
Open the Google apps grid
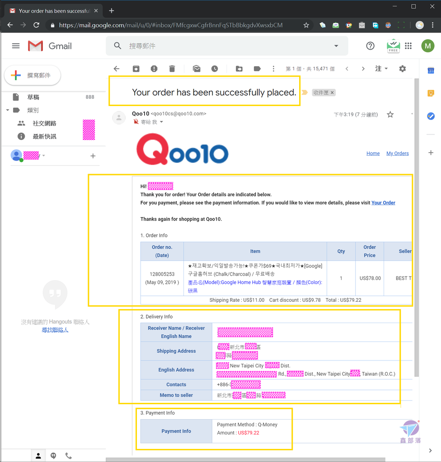[x=408, y=46]
